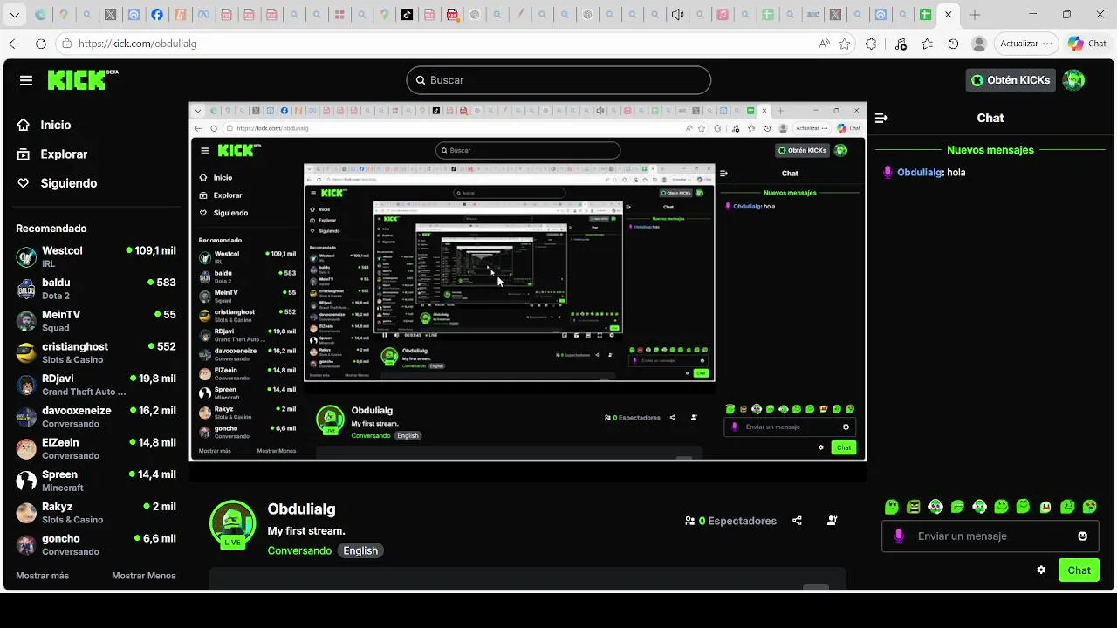
Task: Open the hamburger menu beside the KICK logo
Action: 26,80
